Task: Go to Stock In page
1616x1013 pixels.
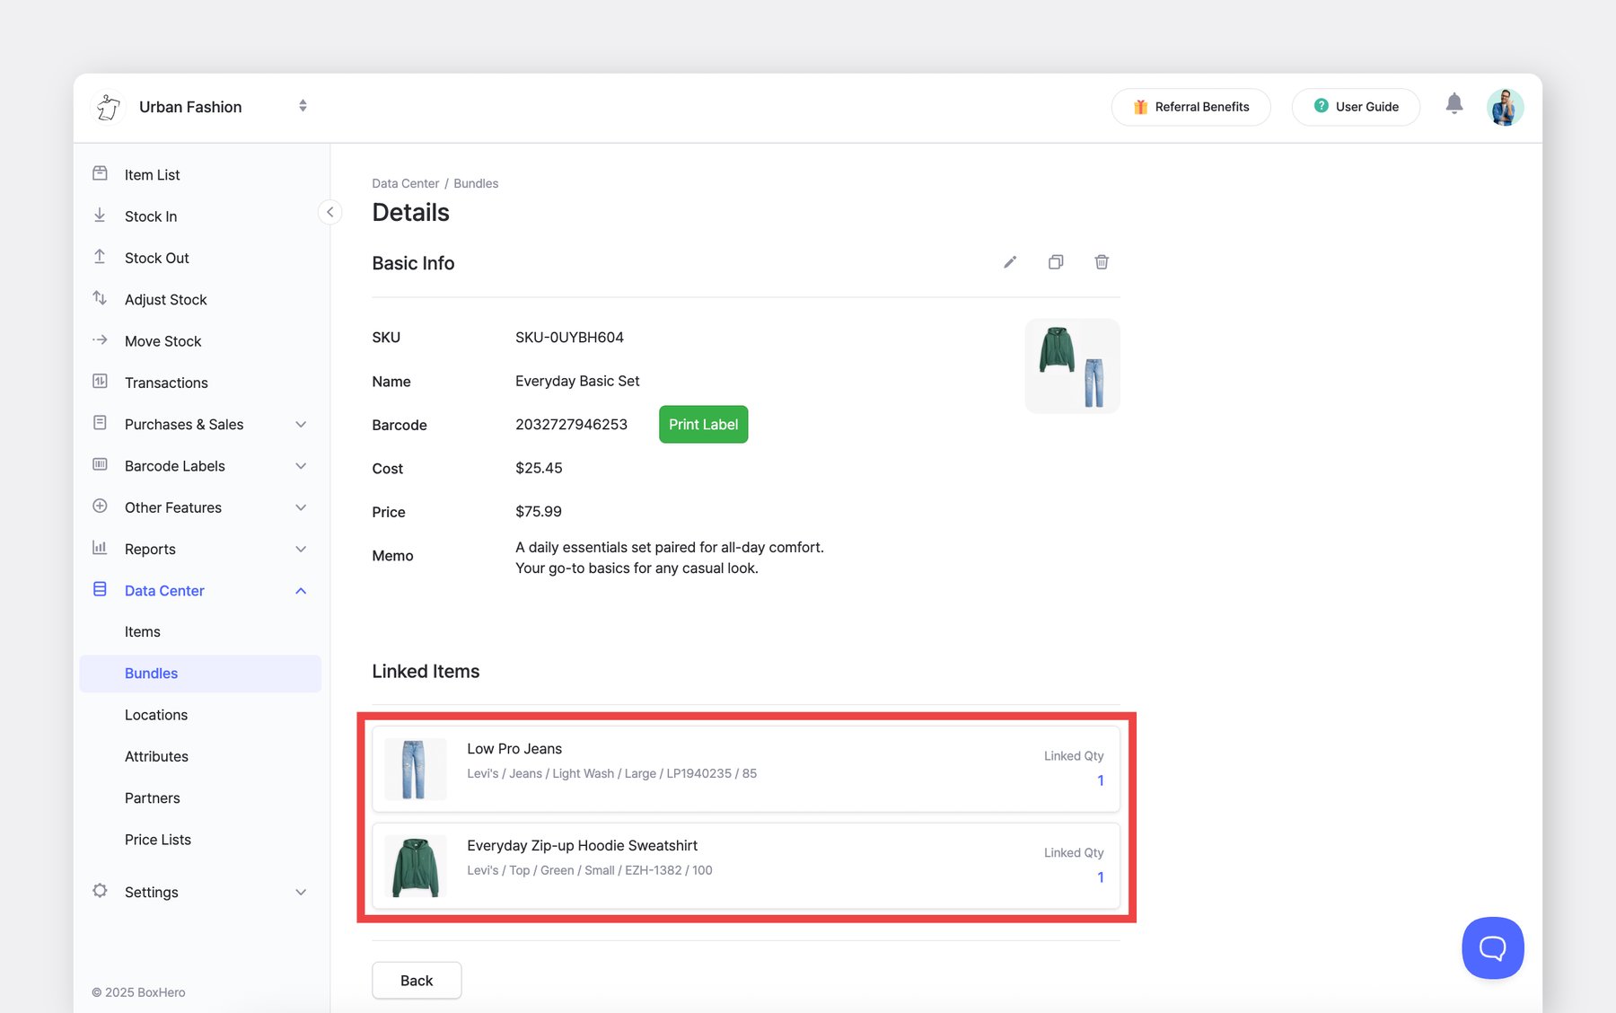Action: (151, 216)
